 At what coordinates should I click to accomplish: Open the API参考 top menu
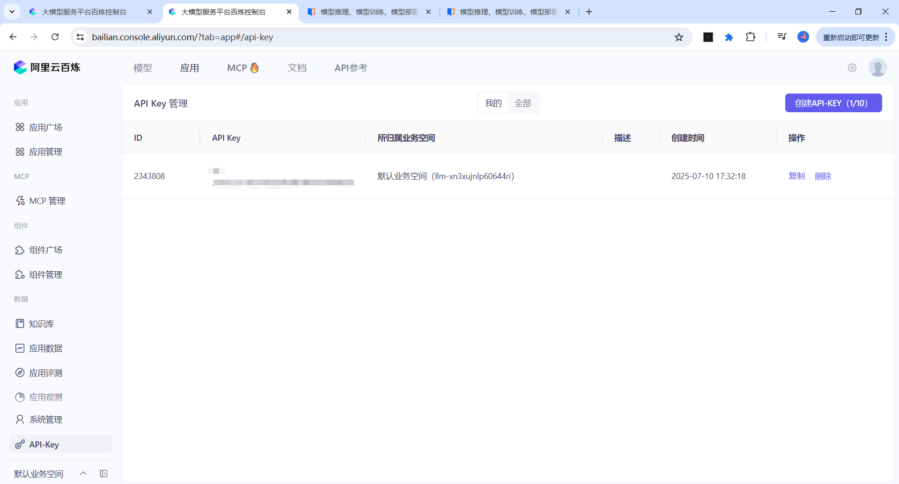click(x=351, y=68)
